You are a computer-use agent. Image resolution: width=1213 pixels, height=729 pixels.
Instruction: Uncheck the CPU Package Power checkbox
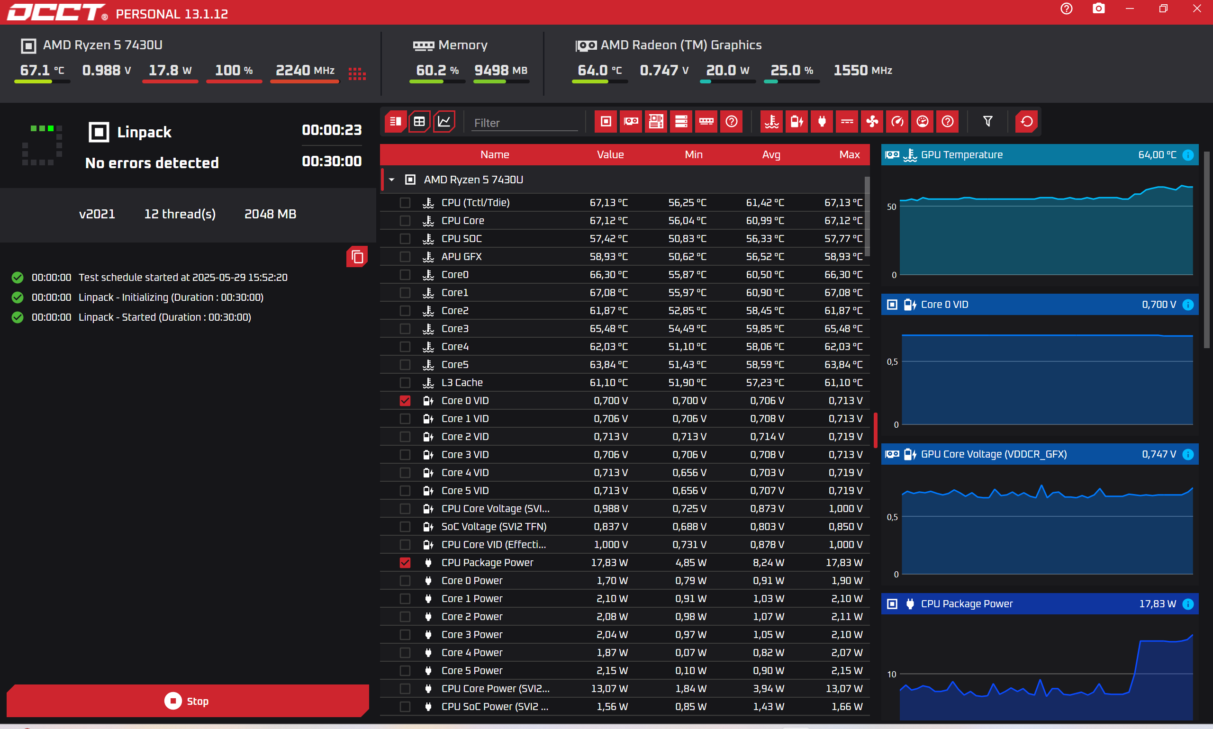click(x=405, y=563)
